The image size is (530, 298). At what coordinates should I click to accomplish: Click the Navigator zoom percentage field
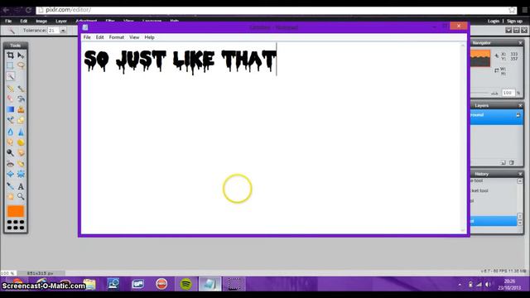tap(508, 93)
